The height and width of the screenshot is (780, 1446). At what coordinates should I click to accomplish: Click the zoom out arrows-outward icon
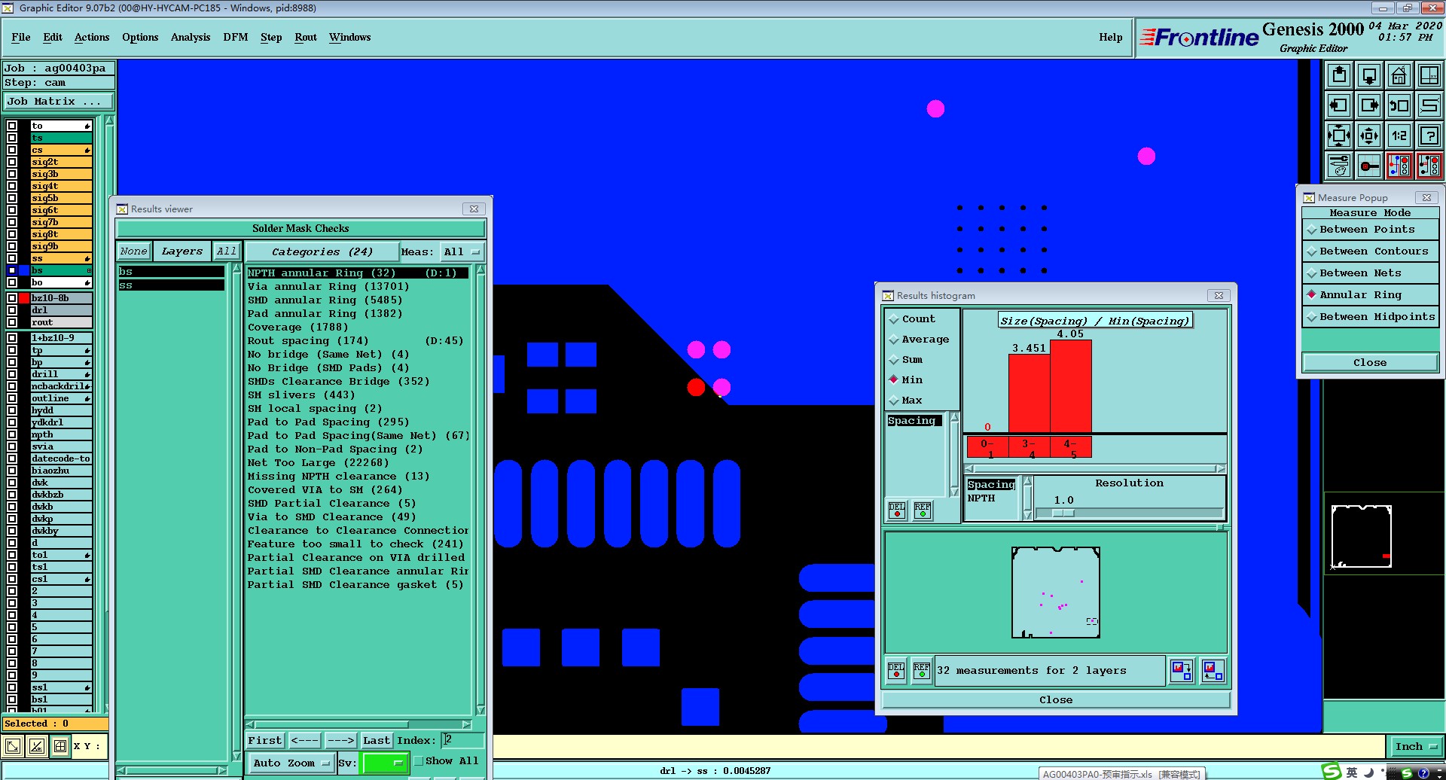1369,136
